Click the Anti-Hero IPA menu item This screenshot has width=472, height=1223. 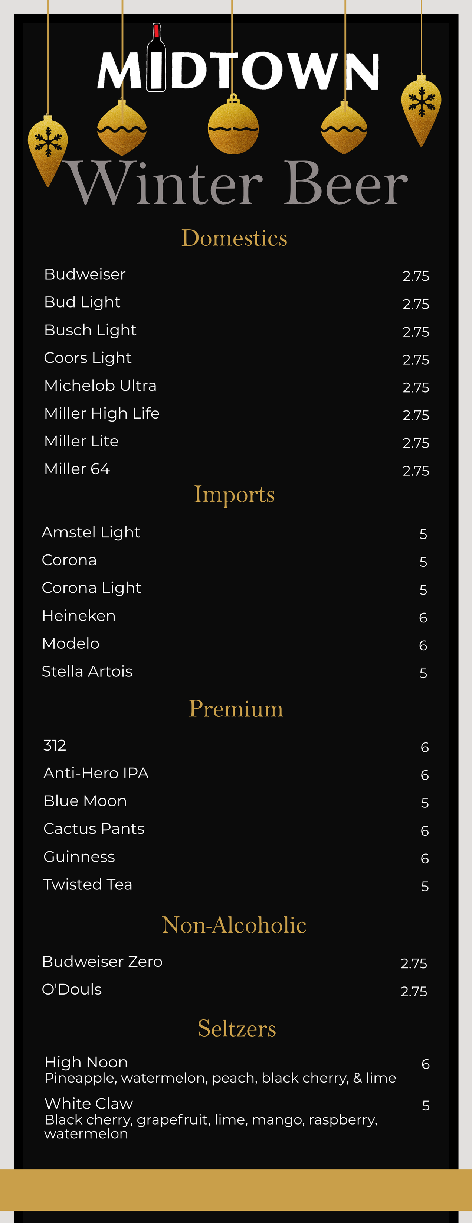[96, 773]
